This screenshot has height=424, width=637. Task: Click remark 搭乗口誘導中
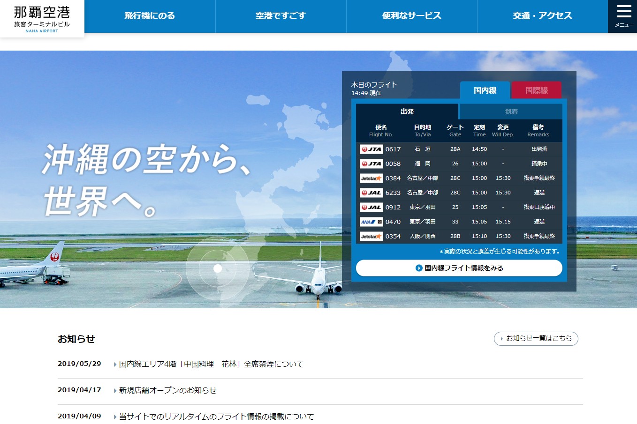tap(539, 207)
